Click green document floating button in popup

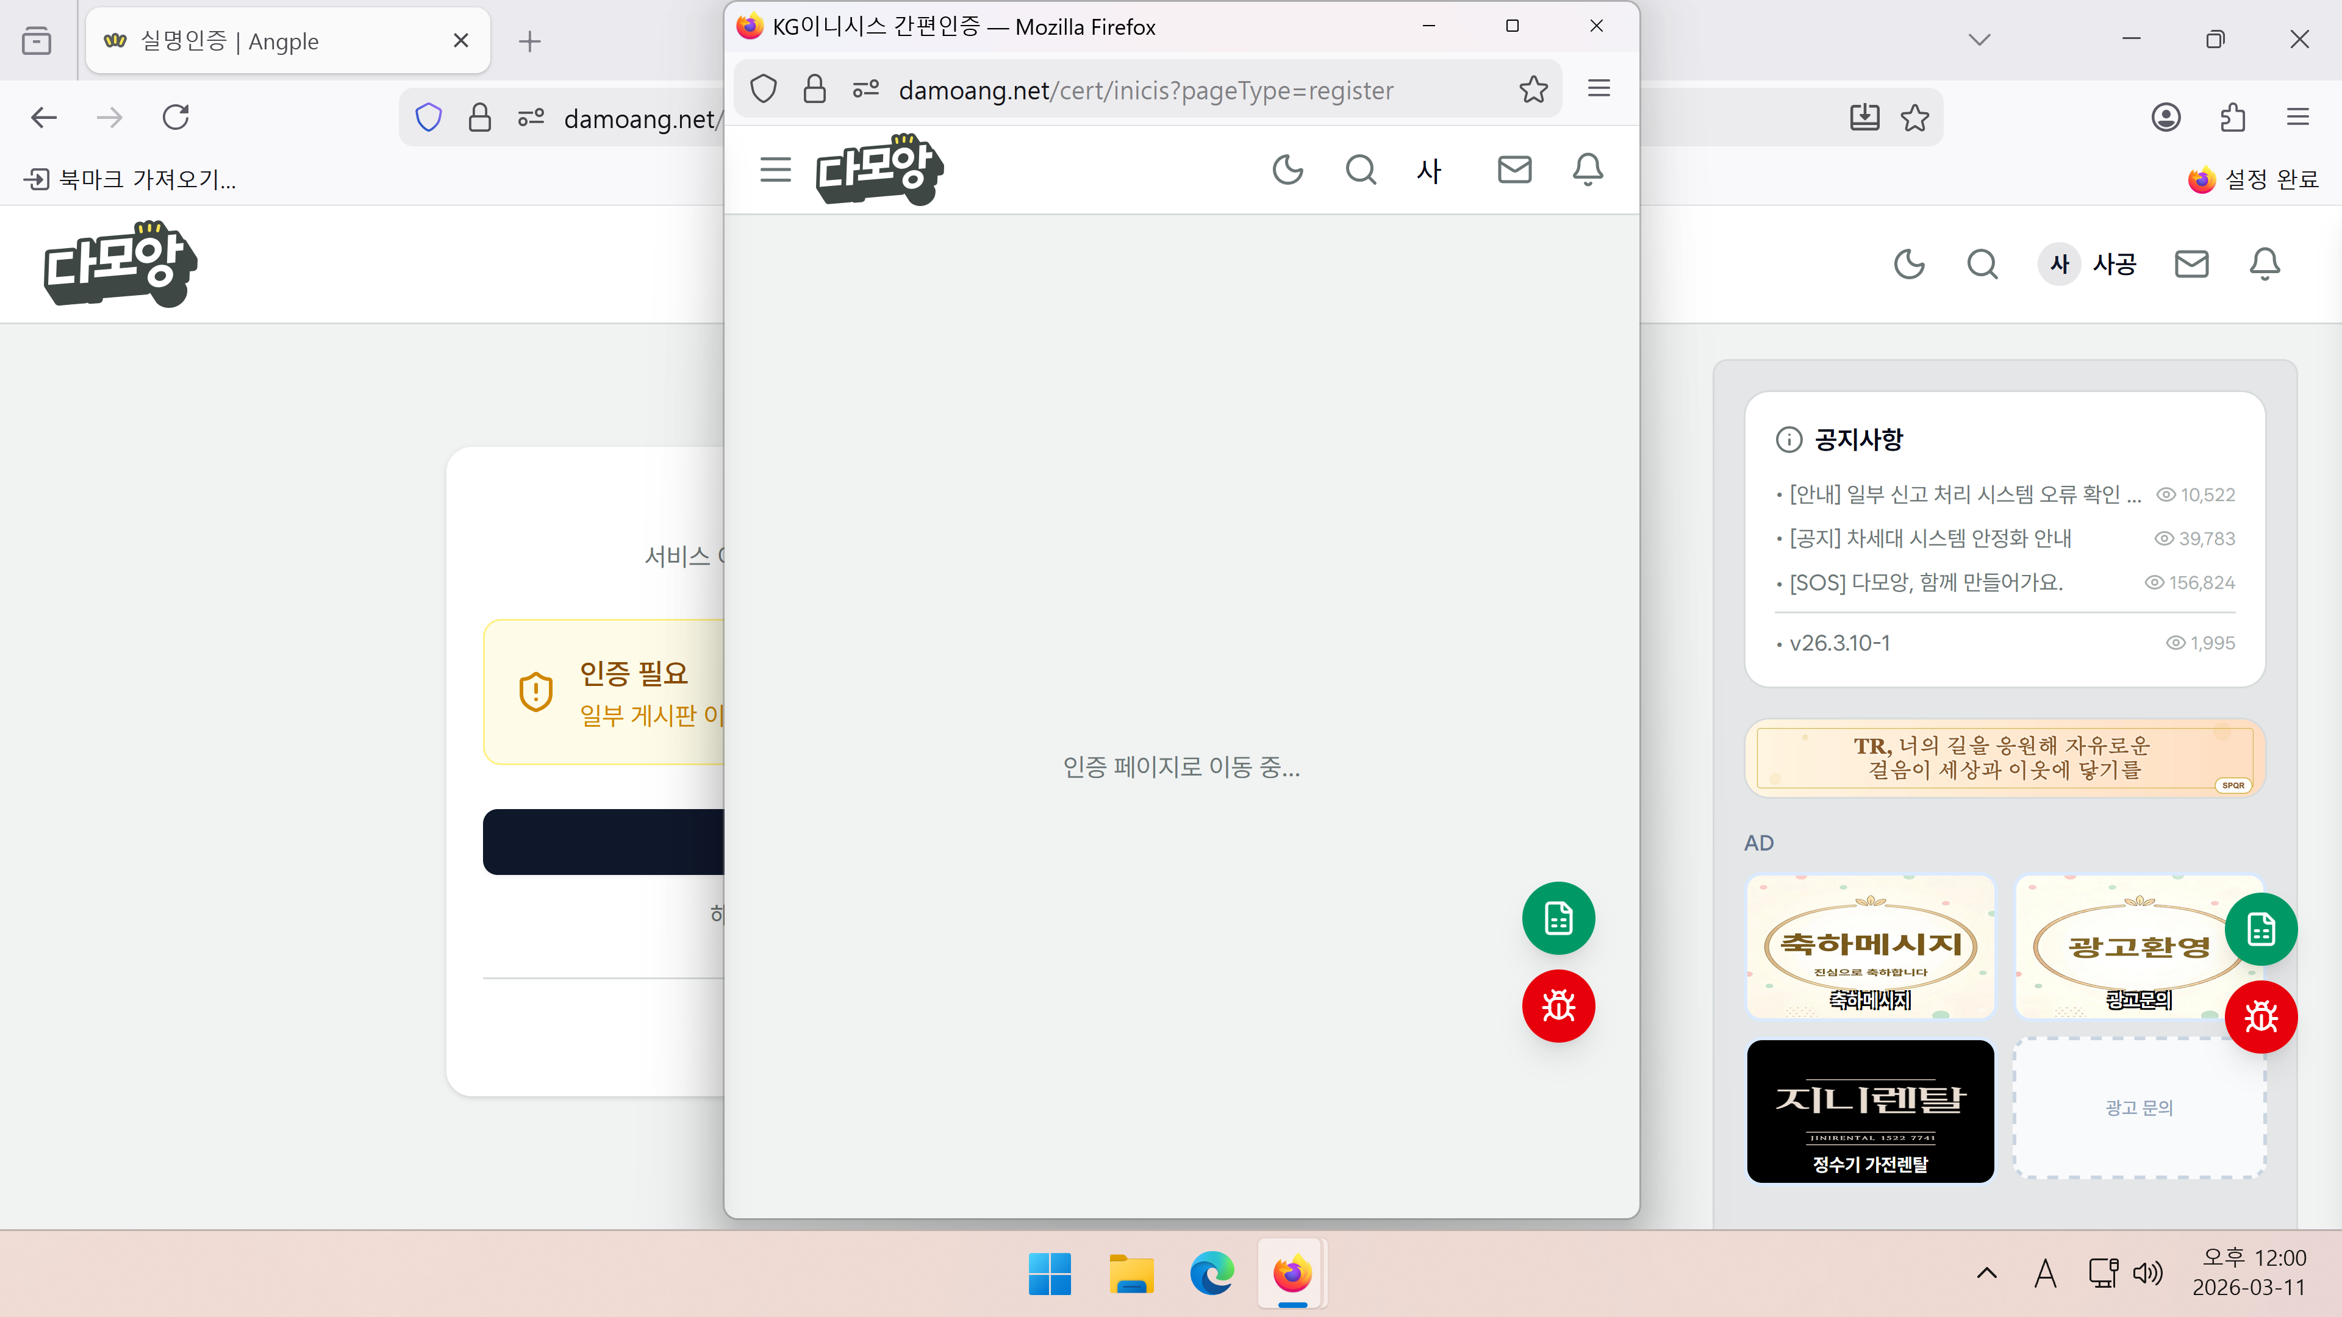pyautogui.click(x=1558, y=918)
